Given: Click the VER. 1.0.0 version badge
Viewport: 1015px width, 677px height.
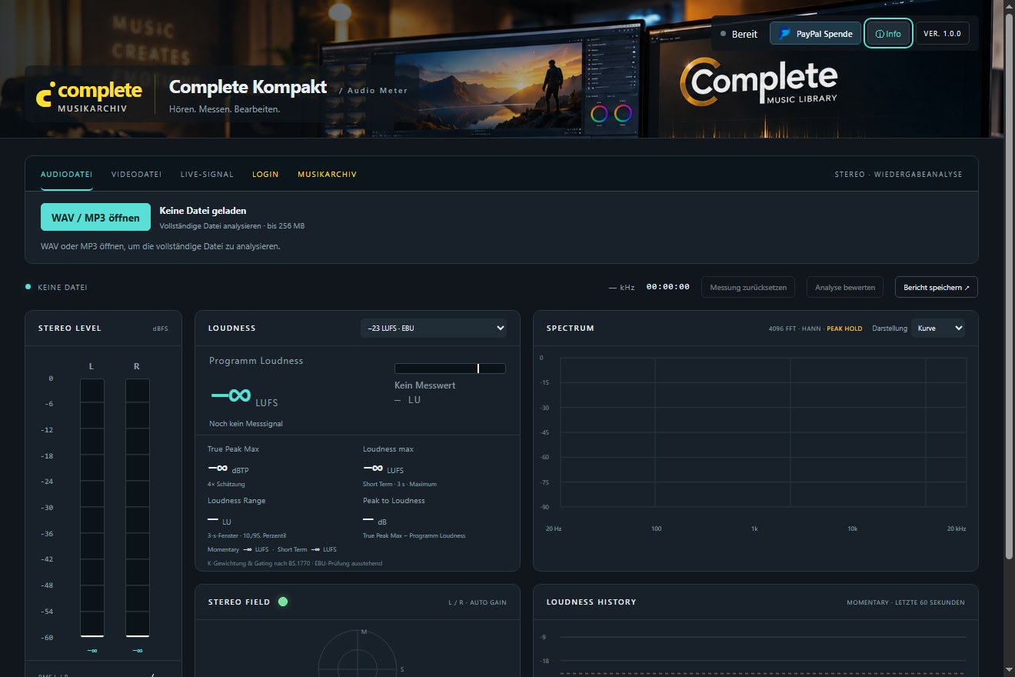Looking at the screenshot, I should coord(942,34).
